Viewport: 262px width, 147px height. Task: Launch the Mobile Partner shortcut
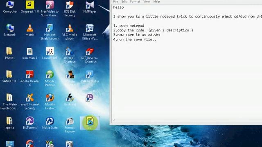pyautogui.click(x=50, y=78)
